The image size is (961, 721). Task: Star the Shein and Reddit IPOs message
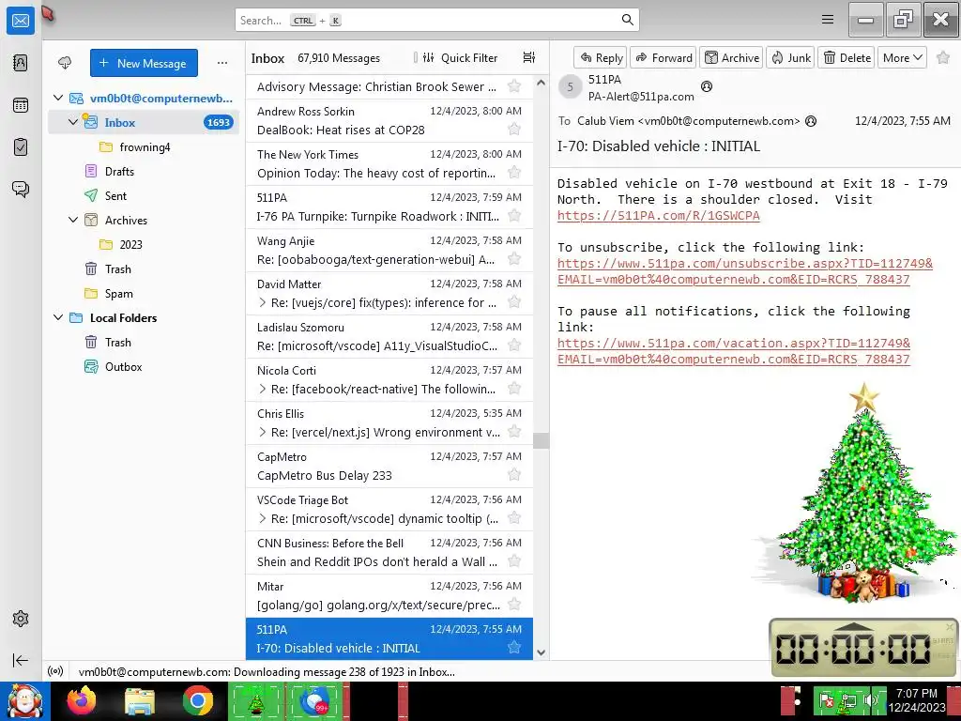pyautogui.click(x=514, y=561)
